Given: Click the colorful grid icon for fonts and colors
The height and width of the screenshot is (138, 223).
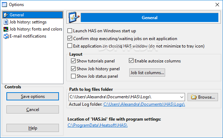Looking at the screenshot, I should coord(6,29).
